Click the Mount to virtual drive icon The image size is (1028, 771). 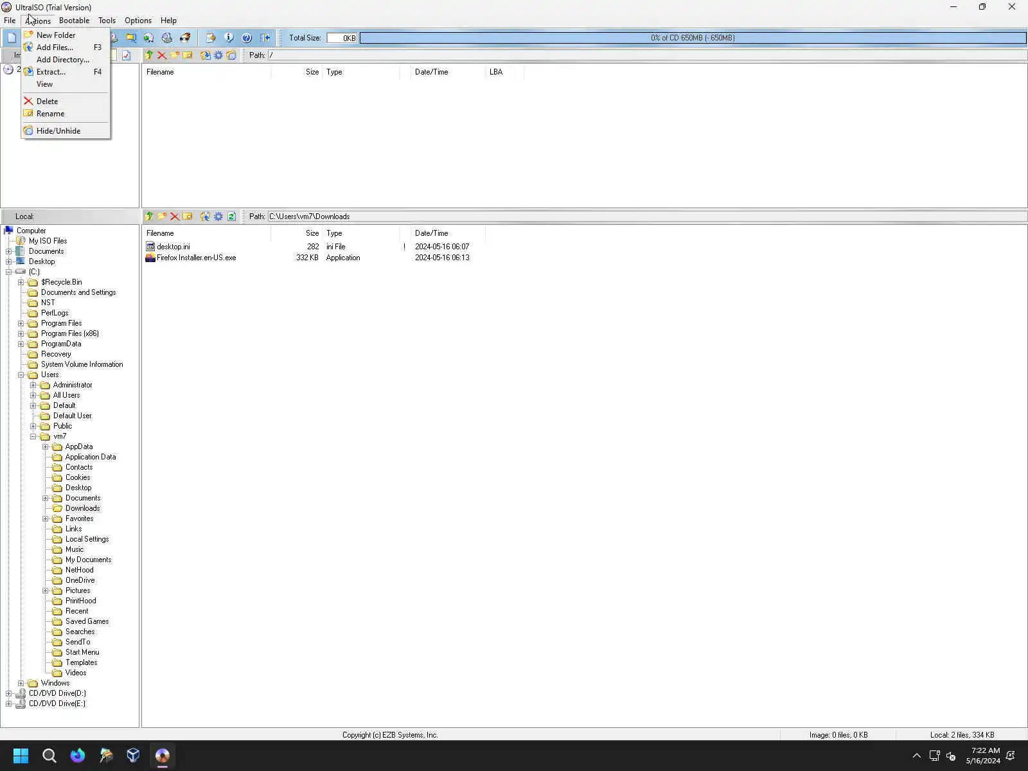[167, 38]
